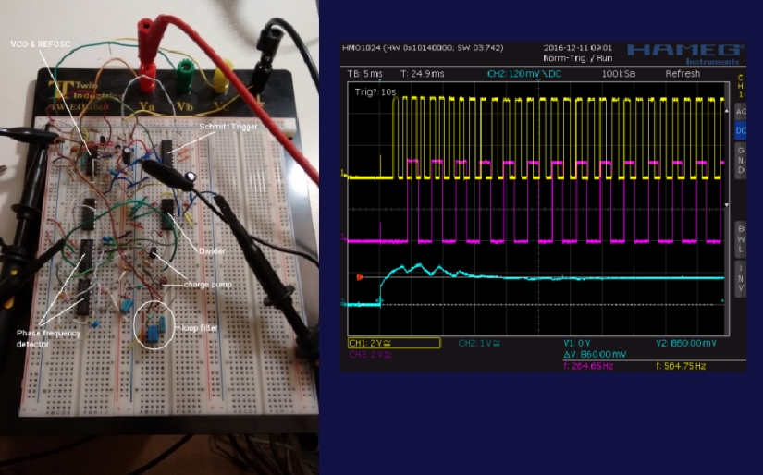The image size is (763, 475).
Task: Click the CH3 magenta ground reference marker
Action: tap(344, 238)
